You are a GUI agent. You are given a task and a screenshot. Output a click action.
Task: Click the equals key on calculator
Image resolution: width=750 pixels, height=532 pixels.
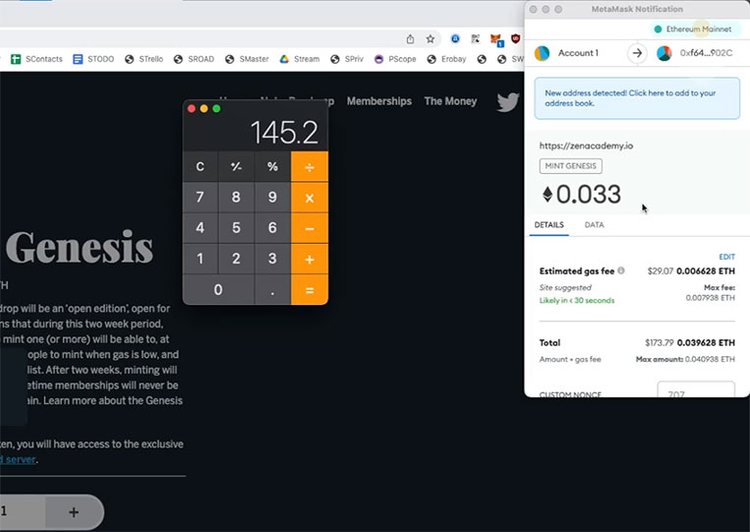click(310, 289)
